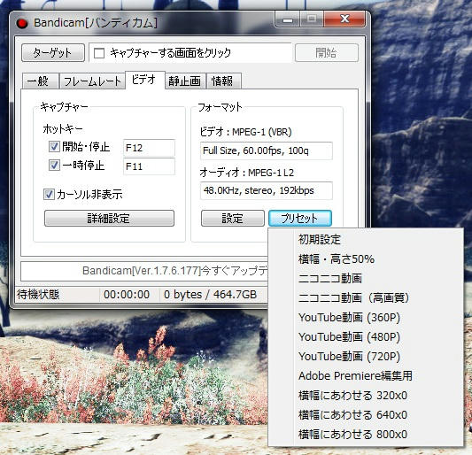Select ニコニコ動画 preset
Viewport: 472px width, 455px height.
[x=365, y=279]
